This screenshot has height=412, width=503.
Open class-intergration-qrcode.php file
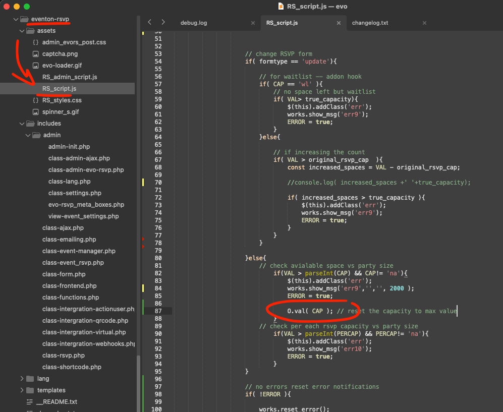point(85,321)
